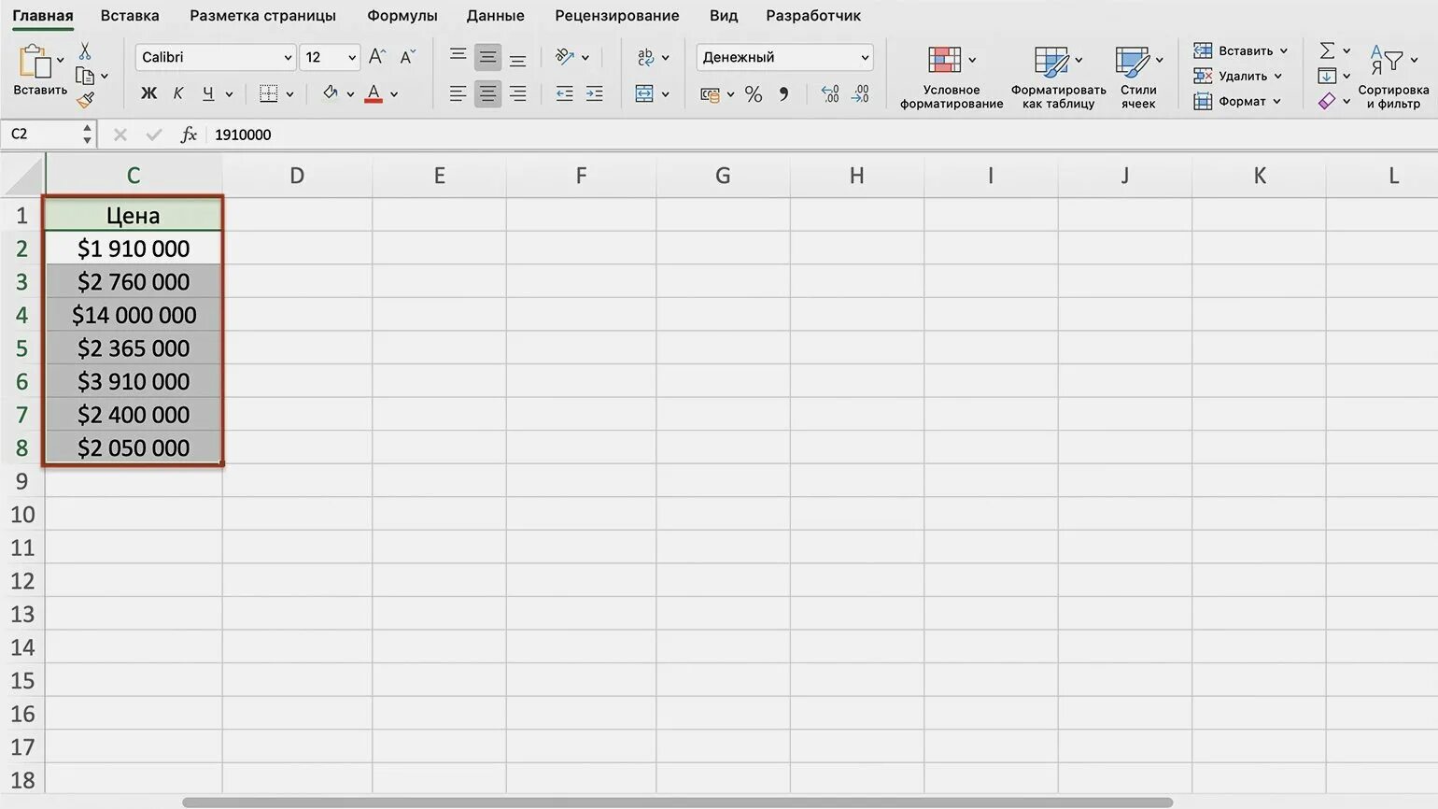Image resolution: width=1438 pixels, height=809 pixels.
Task: Click the horizontal scrollbar at bottom
Action: [677, 802]
